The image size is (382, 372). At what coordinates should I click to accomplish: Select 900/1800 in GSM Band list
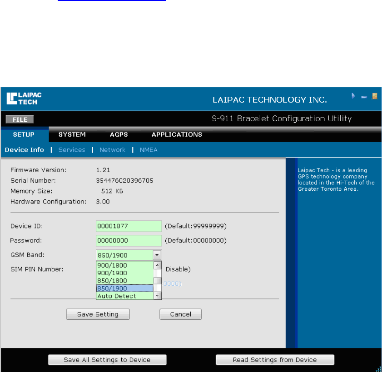click(125, 265)
